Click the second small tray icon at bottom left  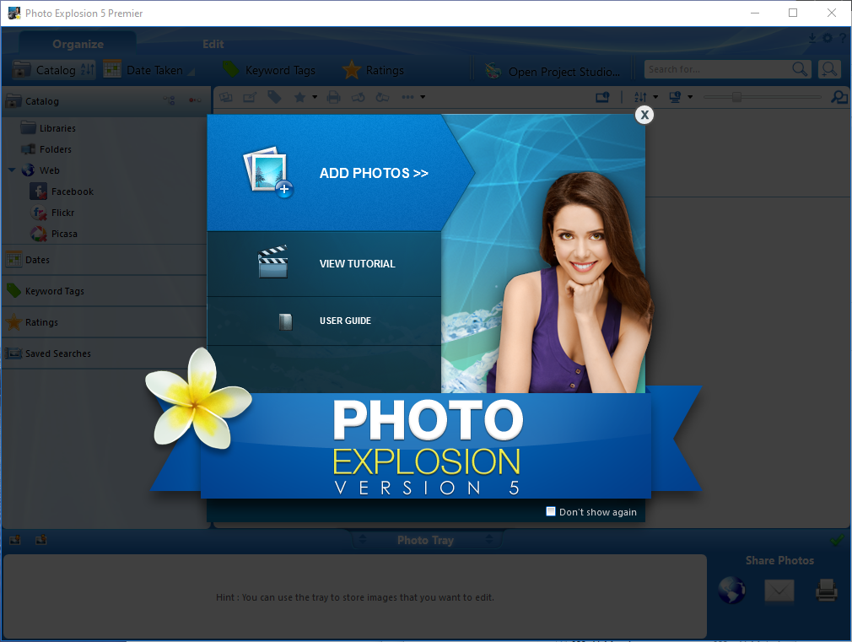(40, 540)
